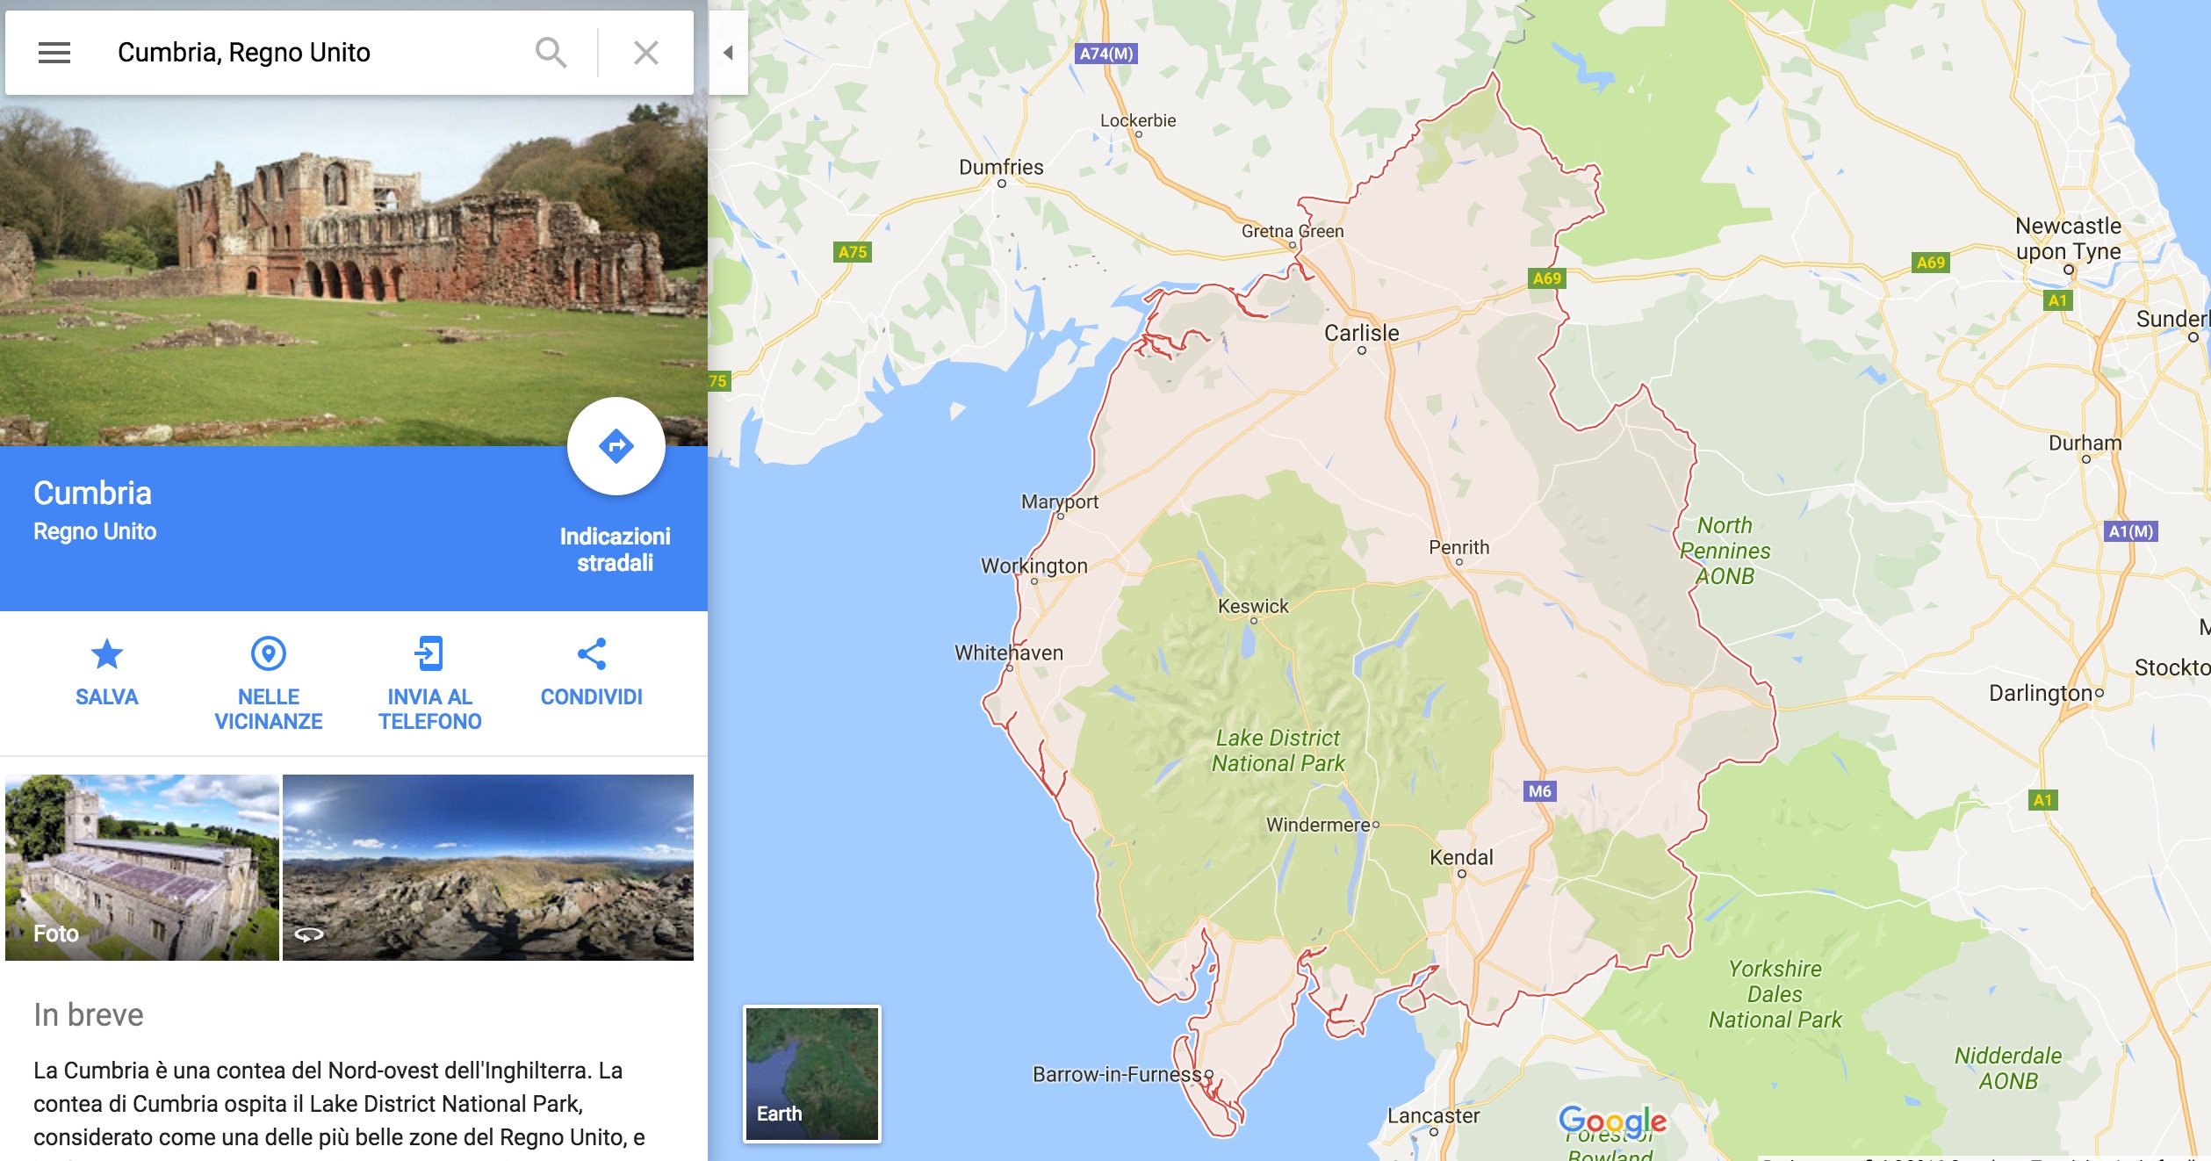Open the hamburger main menu
2211x1161 pixels.
tap(54, 53)
